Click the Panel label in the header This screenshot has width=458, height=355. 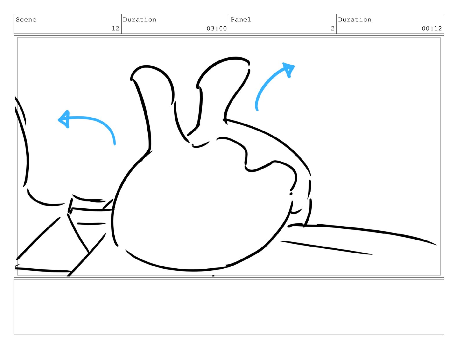pos(241,20)
